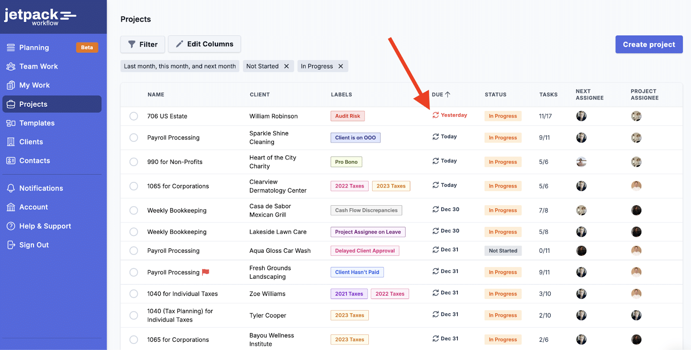Select the 706 US Estate row checkbox
691x350 pixels.
point(134,116)
